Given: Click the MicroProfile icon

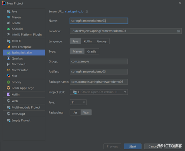Looking at the screenshot, I should tap(8, 70).
